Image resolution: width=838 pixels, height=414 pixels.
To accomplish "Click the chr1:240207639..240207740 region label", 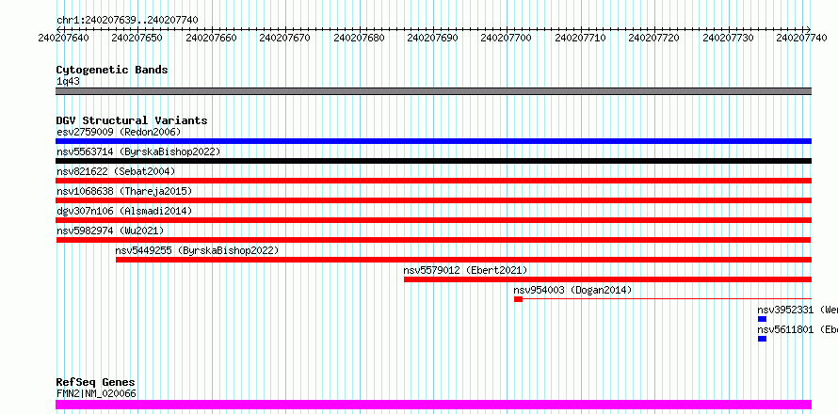I will (x=127, y=21).
